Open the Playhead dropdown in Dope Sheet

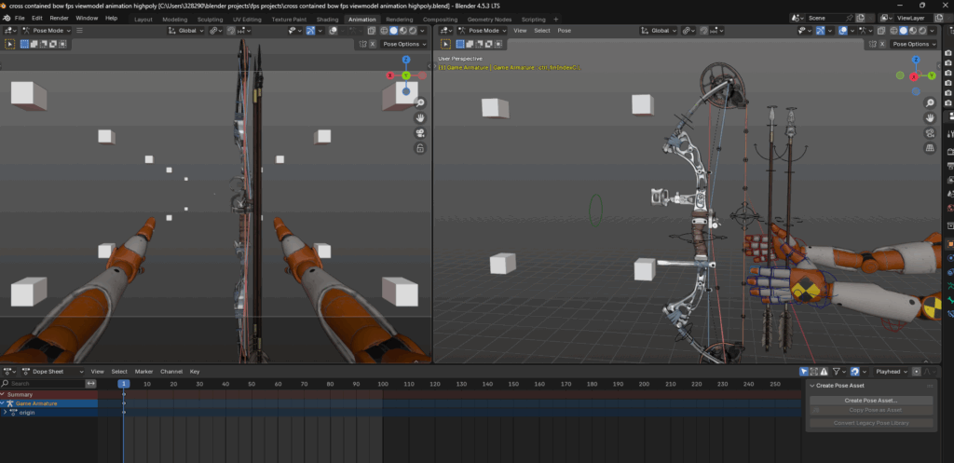coord(892,372)
